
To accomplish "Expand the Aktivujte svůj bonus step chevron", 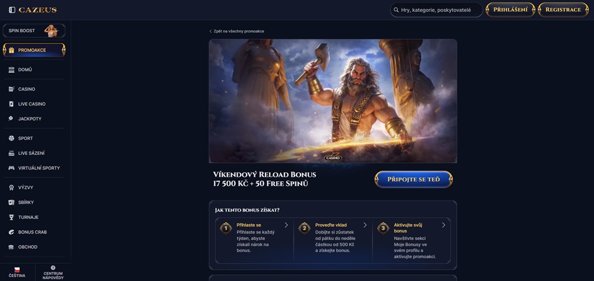I will click(444, 225).
